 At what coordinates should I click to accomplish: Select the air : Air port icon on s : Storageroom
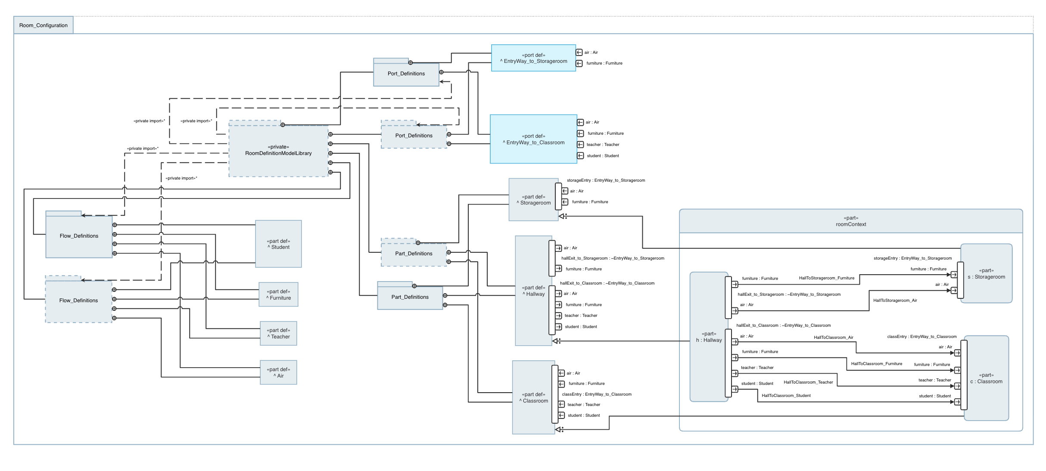point(954,290)
